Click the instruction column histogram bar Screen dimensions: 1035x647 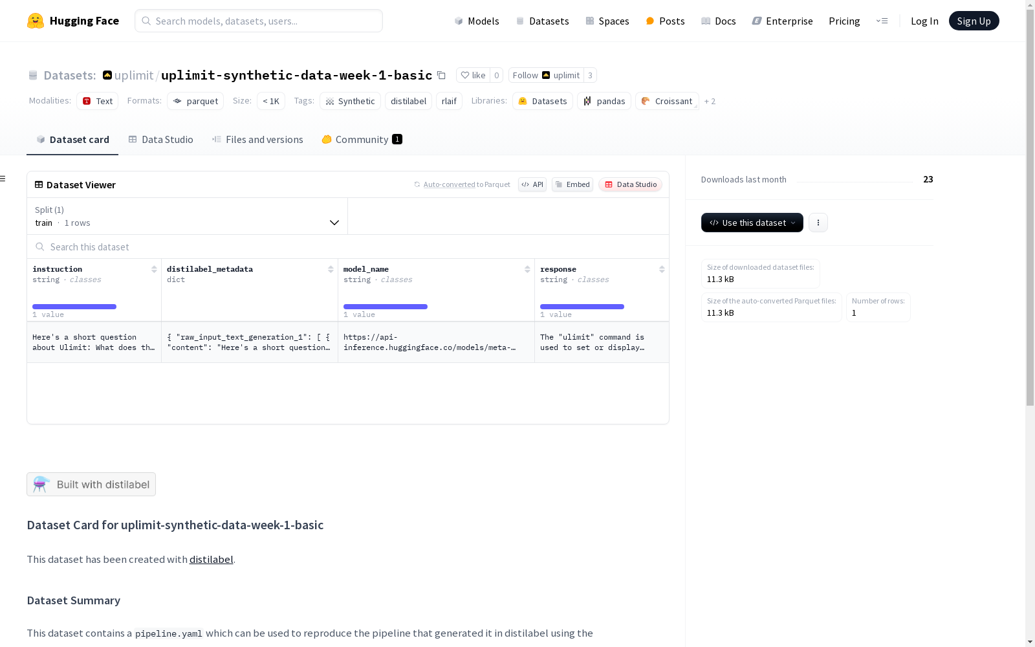(74, 307)
